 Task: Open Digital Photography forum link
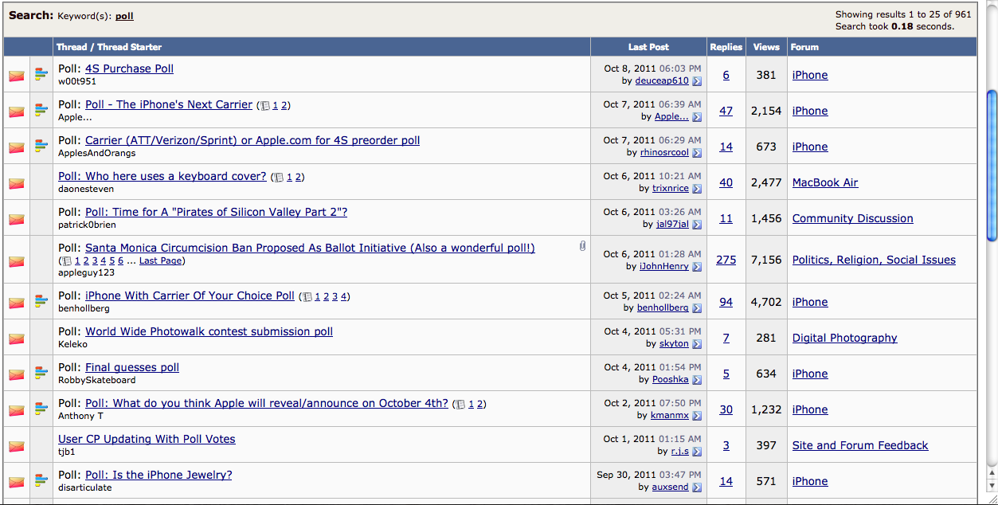pos(845,338)
